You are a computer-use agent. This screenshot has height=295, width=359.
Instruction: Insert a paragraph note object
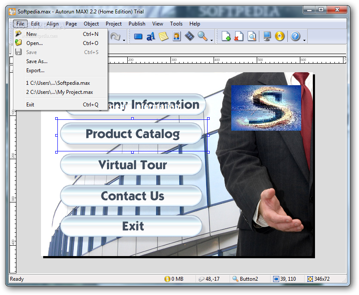[163, 36]
